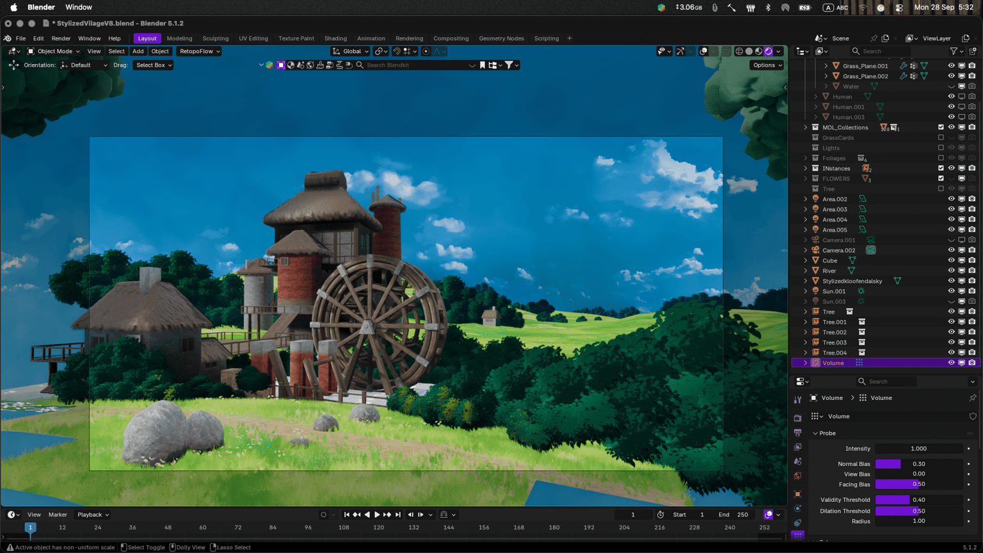Toggle auto keying in the timeline
983x553 pixels.
point(323,515)
